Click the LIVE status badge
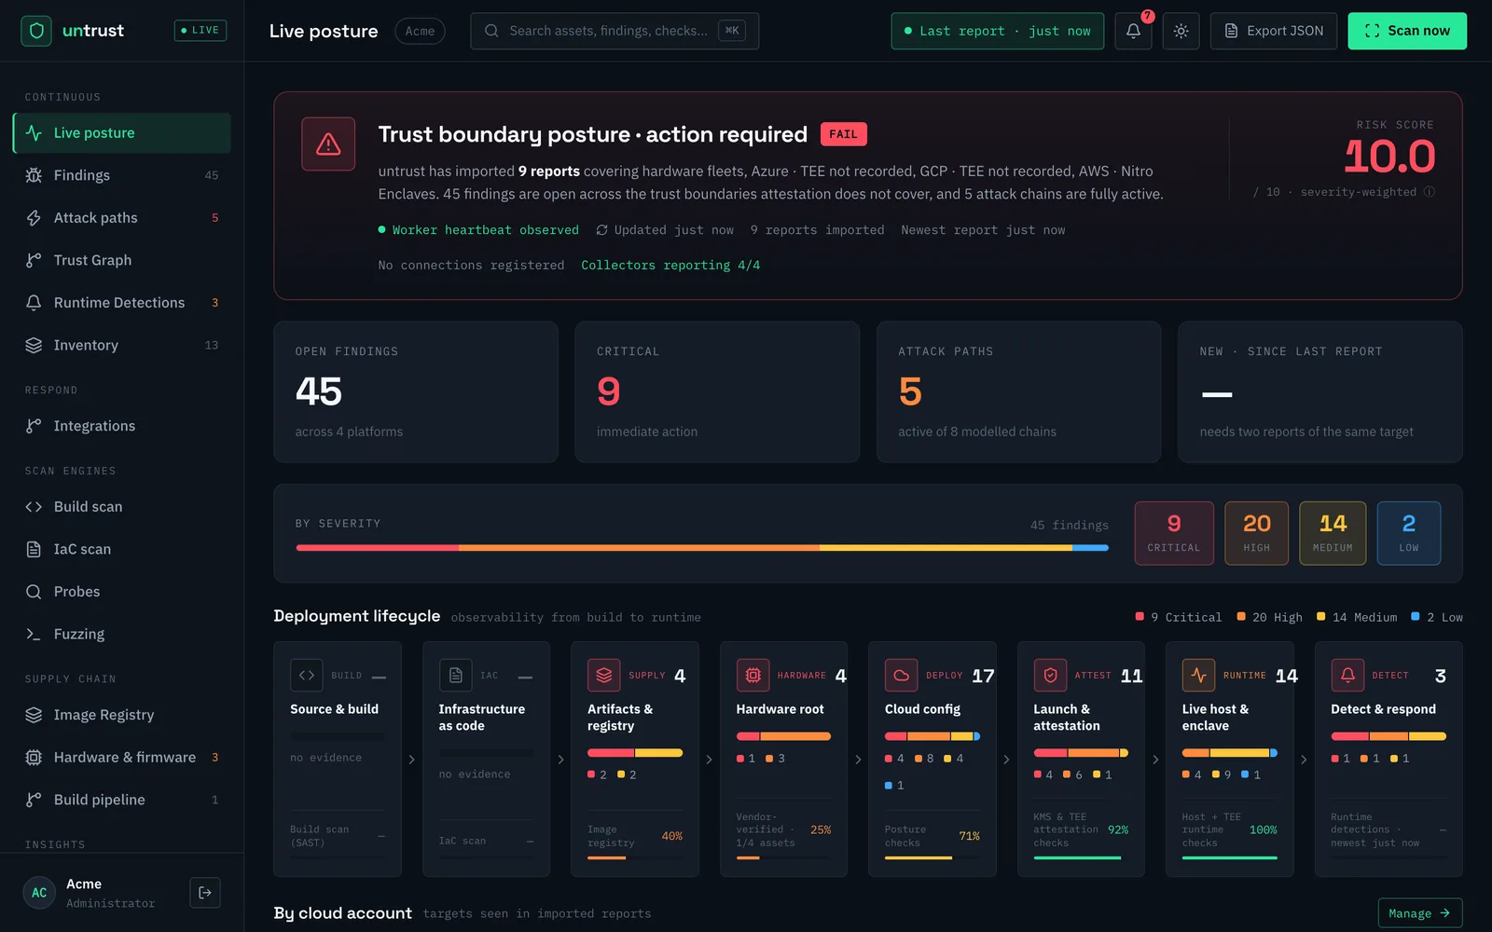1492x932 pixels. [x=200, y=31]
